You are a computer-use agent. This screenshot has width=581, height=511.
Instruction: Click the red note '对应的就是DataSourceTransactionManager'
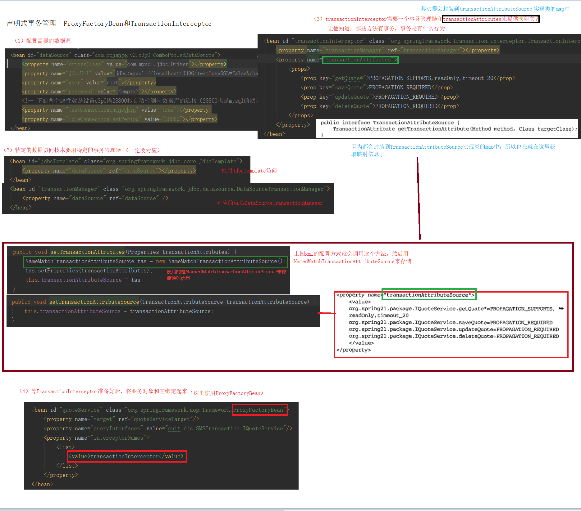(x=270, y=203)
